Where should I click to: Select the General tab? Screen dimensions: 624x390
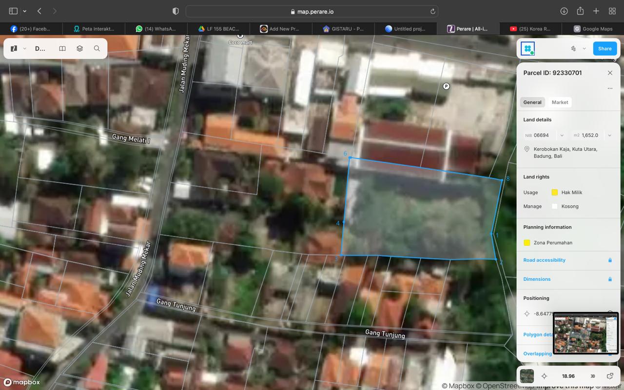pyautogui.click(x=532, y=102)
